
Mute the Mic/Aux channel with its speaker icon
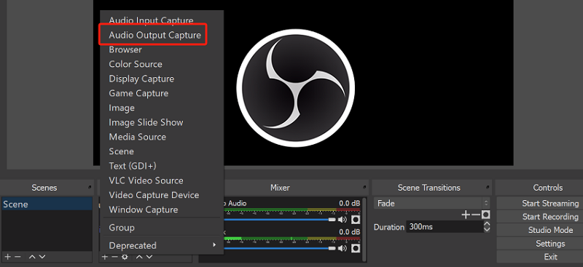tap(343, 247)
